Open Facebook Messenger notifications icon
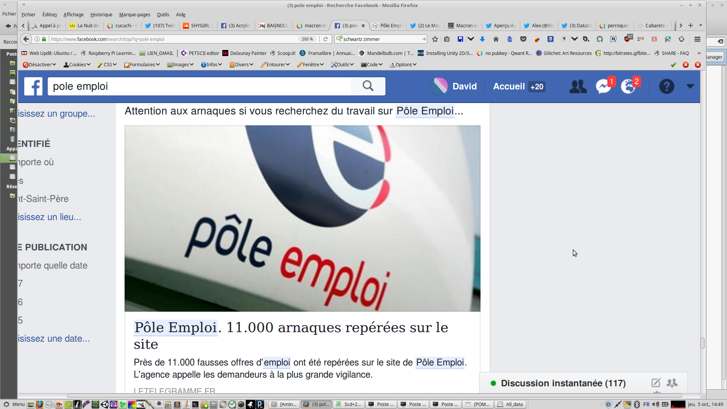 (x=603, y=86)
